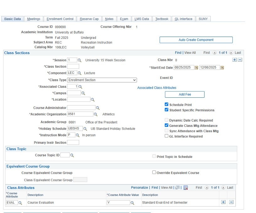
Task: Open the start date calendar picker
Action: coord(196,68)
